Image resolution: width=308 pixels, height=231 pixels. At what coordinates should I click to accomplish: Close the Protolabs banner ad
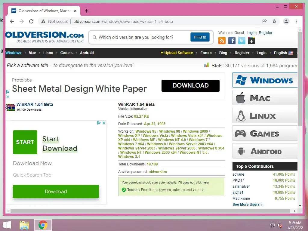8,97
